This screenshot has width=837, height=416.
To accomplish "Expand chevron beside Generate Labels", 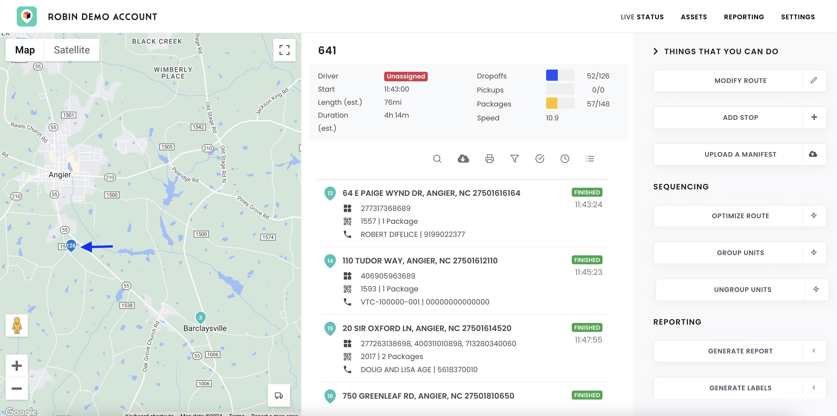I will [x=814, y=388].
